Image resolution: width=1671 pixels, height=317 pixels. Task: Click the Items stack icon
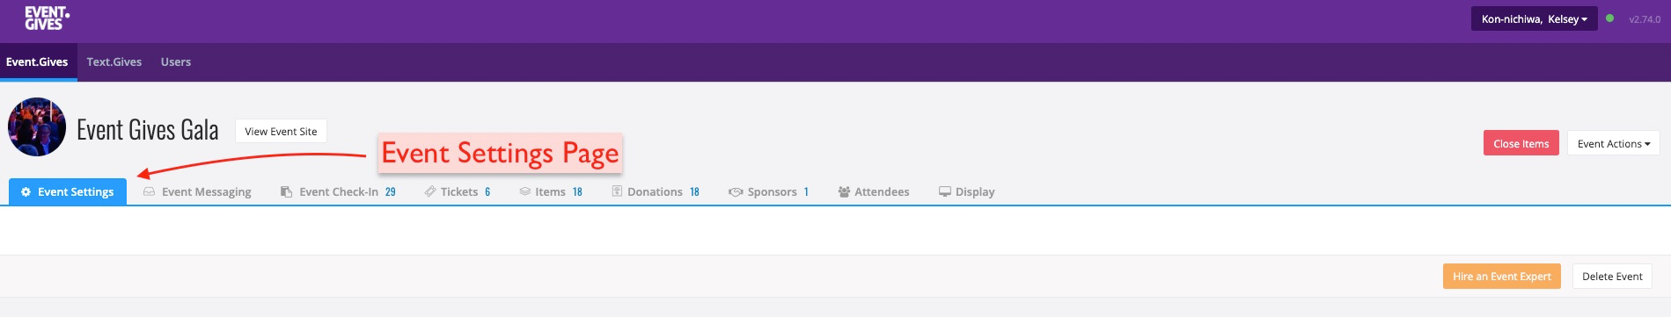pyautogui.click(x=524, y=191)
